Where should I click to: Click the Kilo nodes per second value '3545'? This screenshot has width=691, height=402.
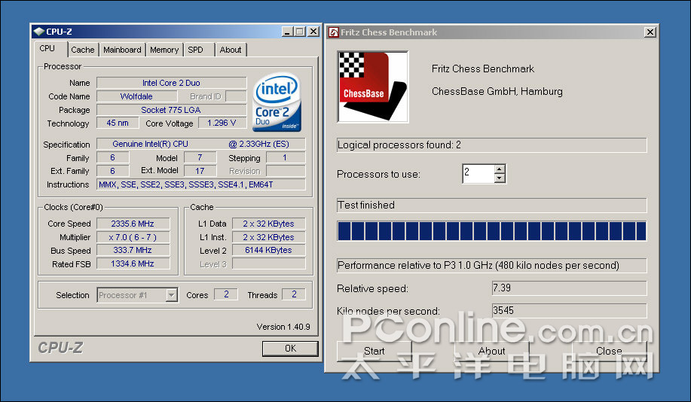tap(570, 310)
